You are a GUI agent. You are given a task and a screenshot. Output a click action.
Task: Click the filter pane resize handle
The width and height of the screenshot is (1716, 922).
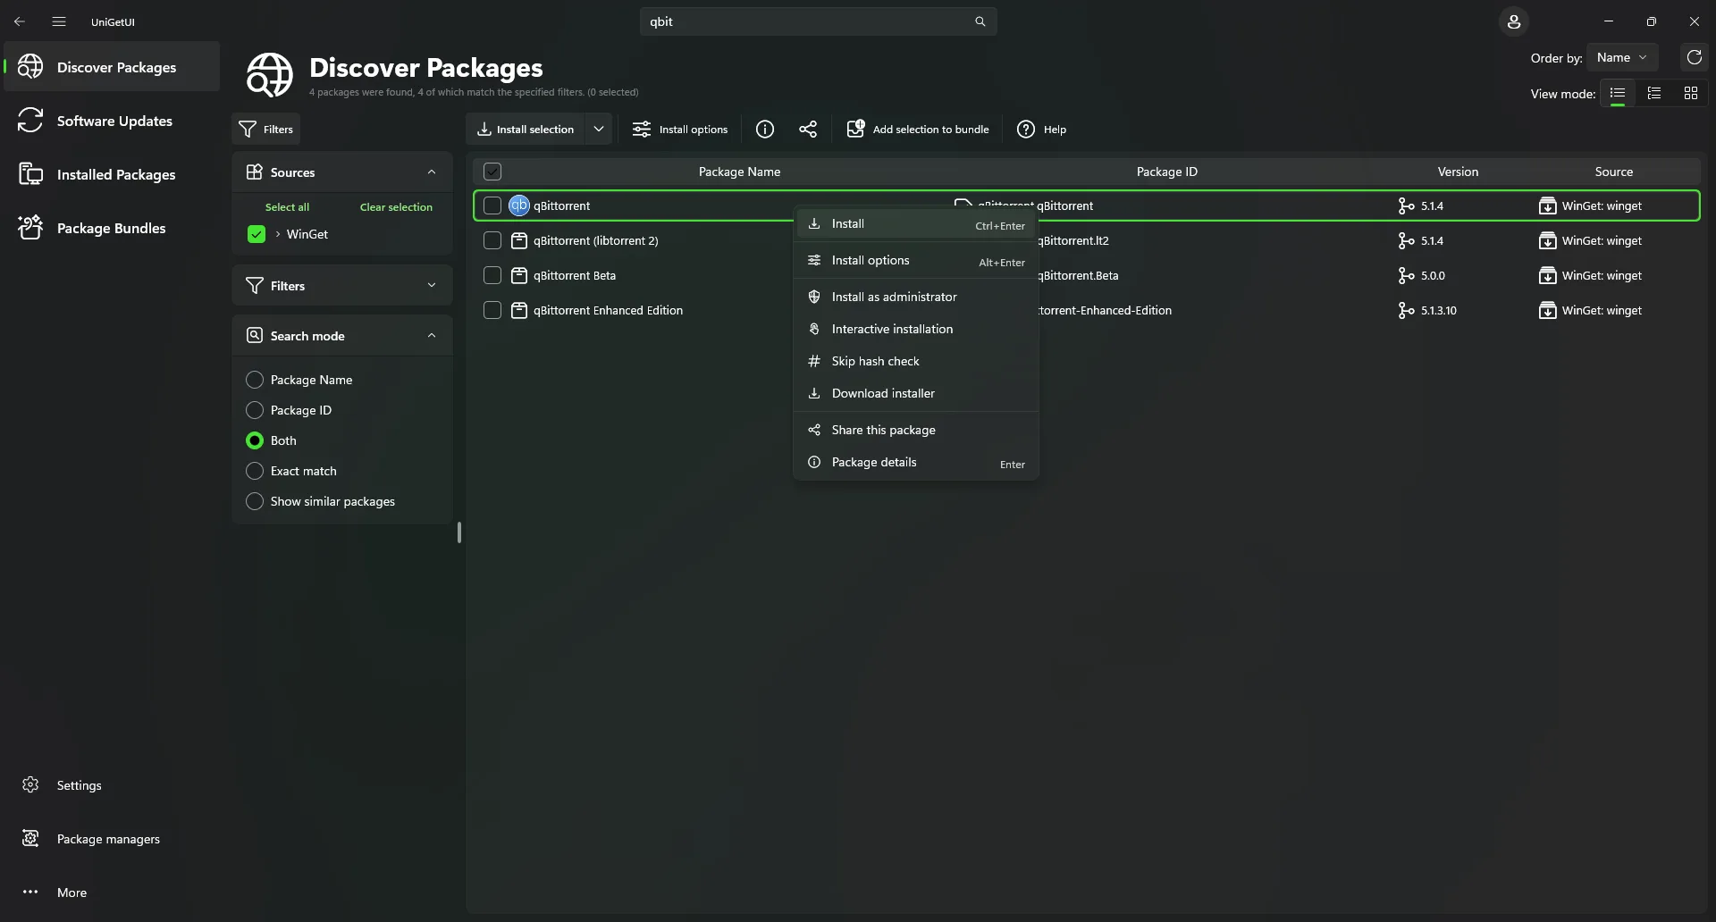click(459, 532)
